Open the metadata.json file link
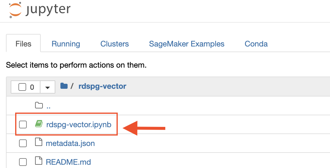This screenshot has width=330, height=168. click(x=70, y=143)
